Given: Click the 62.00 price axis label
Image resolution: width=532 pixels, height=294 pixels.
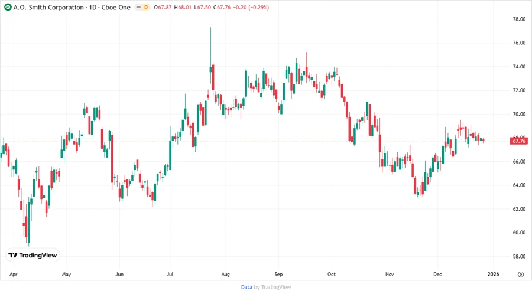Looking at the screenshot, I should coord(519,209).
